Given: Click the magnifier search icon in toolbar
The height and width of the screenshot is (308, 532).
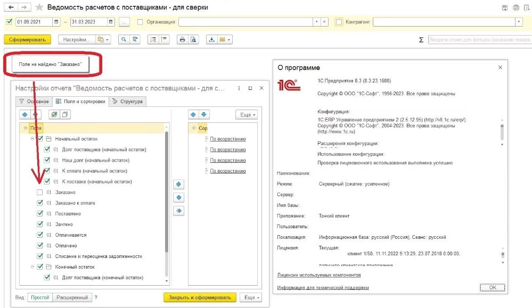Looking at the screenshot, I should 124,40.
